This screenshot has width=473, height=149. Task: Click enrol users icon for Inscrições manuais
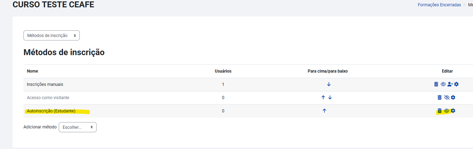450,84
